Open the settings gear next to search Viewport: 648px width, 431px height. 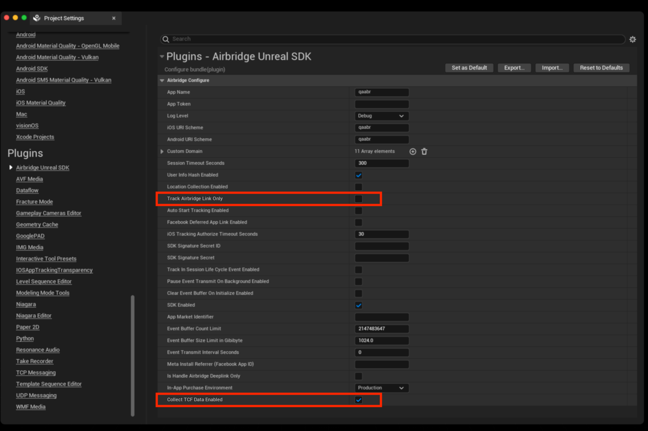[x=633, y=39]
